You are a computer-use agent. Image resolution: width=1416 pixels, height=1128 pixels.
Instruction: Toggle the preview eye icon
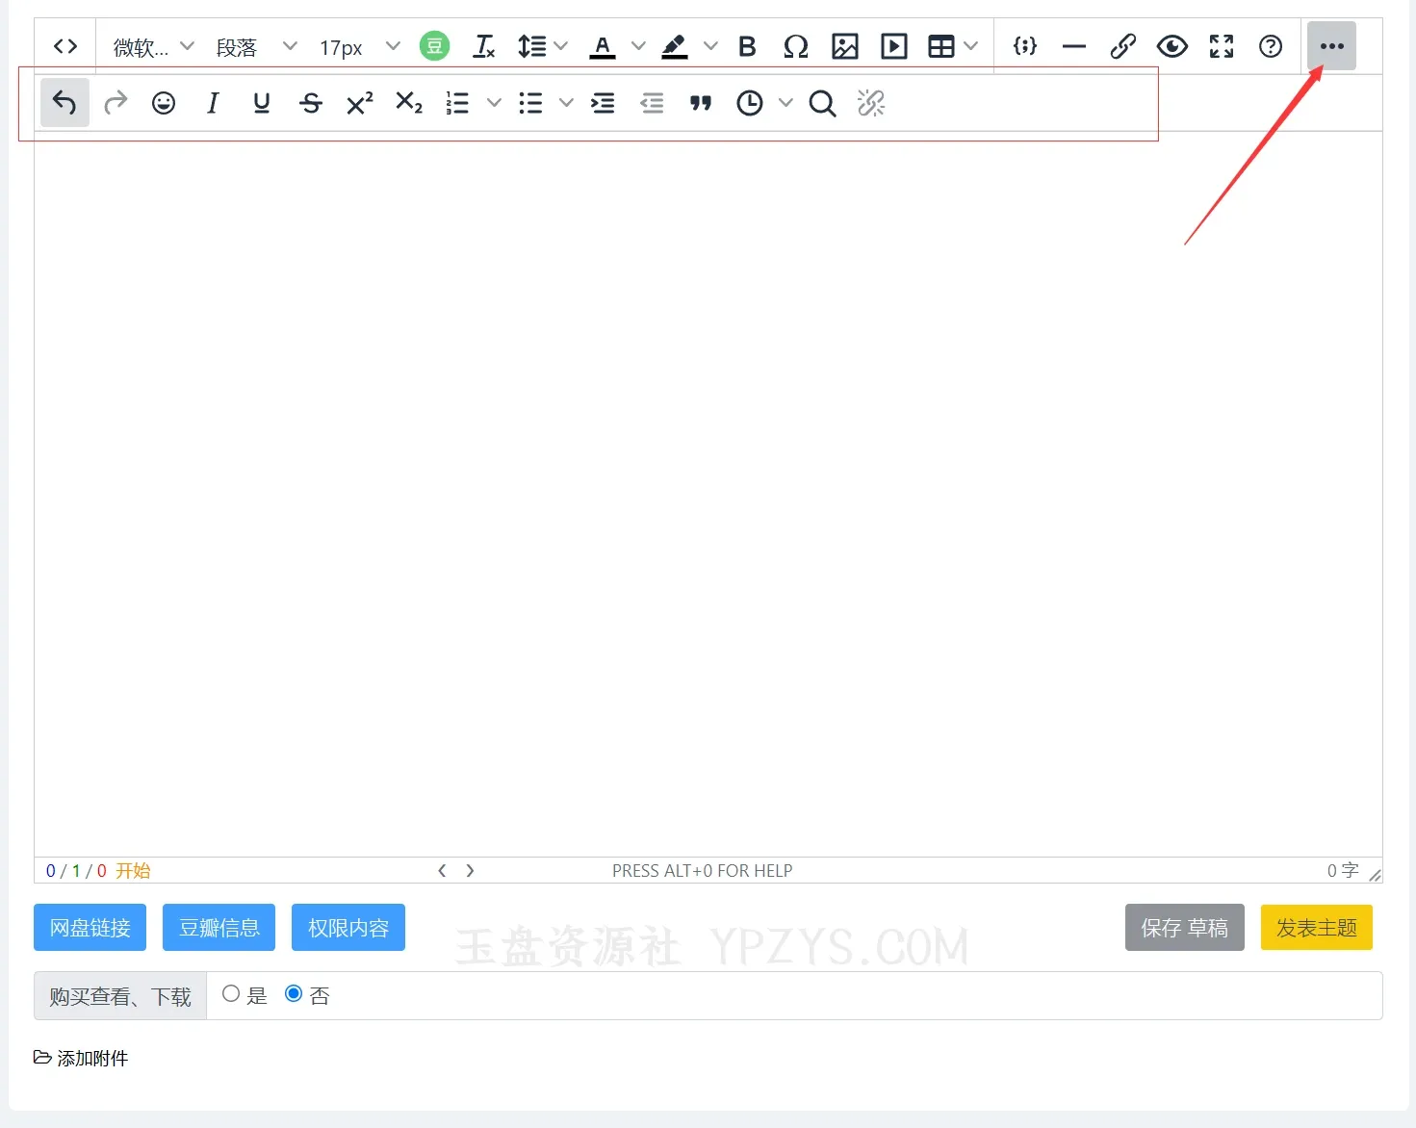(1171, 46)
